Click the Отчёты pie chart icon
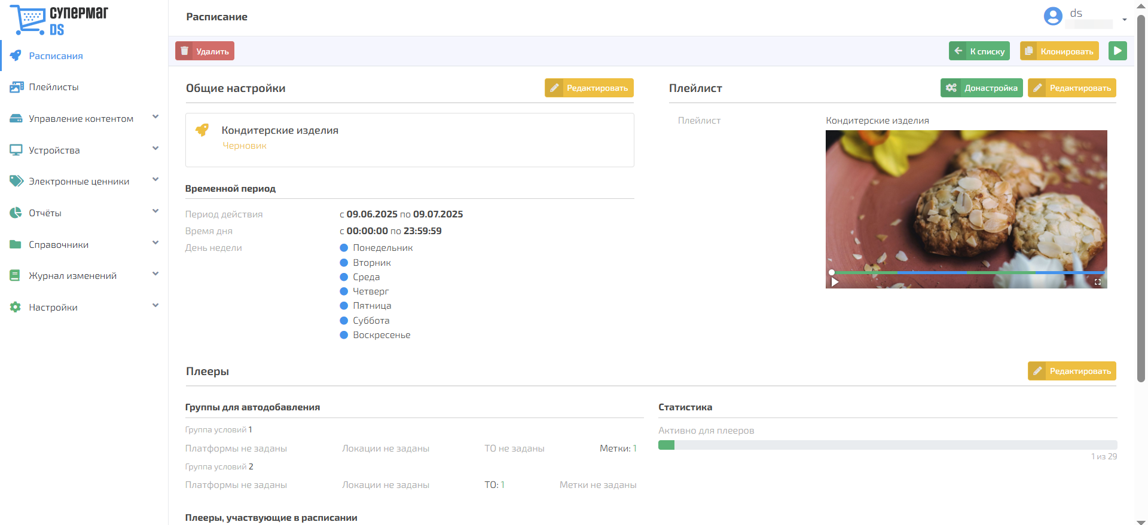Image resolution: width=1148 pixels, height=525 pixels. click(16, 213)
